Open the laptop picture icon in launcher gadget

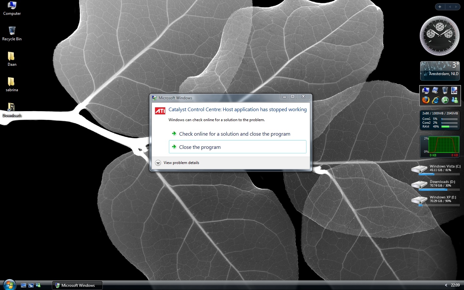coord(435,91)
